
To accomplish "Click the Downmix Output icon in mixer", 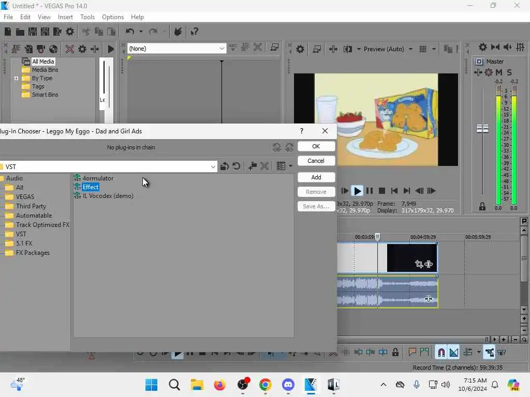I will (495, 47).
